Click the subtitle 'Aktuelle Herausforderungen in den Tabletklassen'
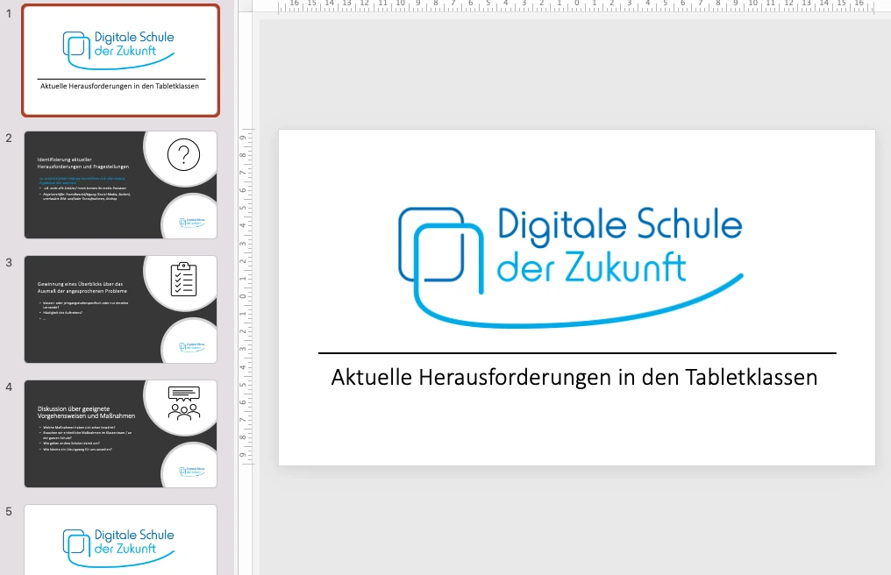The width and height of the screenshot is (891, 575). click(x=574, y=377)
